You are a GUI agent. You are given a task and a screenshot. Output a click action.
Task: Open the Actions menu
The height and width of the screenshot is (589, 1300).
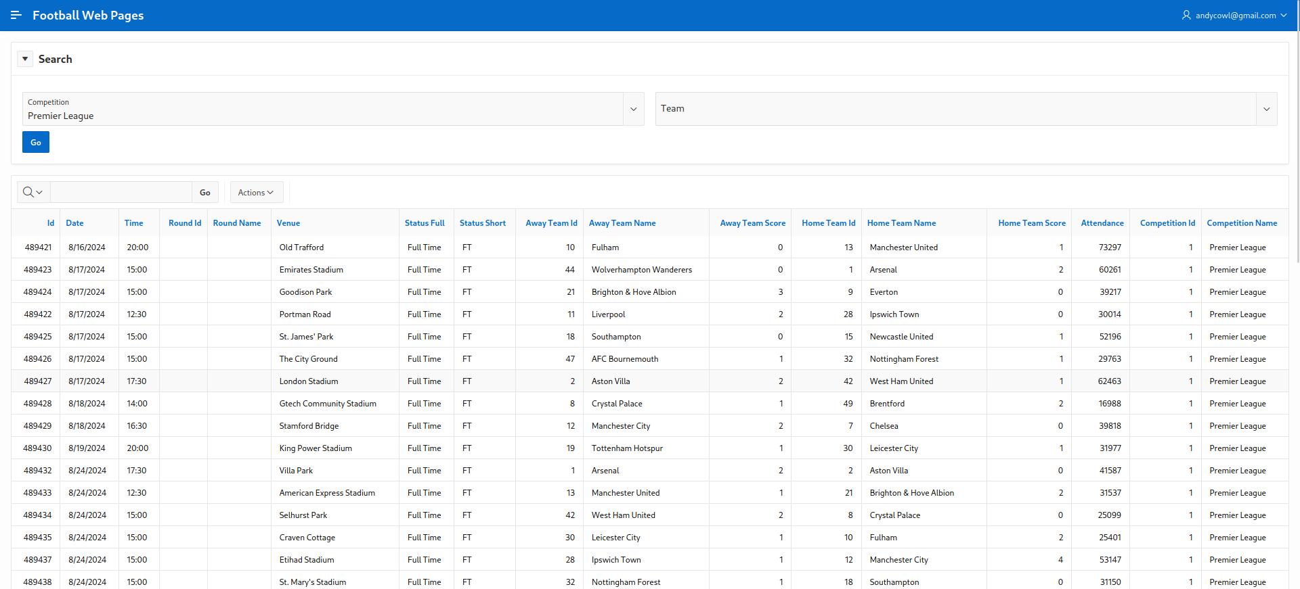coord(256,192)
